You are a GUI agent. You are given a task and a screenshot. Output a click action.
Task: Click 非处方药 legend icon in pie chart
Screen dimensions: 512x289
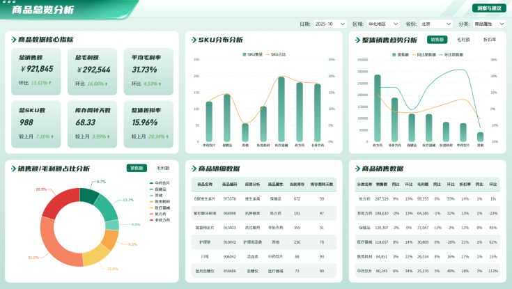point(151,219)
